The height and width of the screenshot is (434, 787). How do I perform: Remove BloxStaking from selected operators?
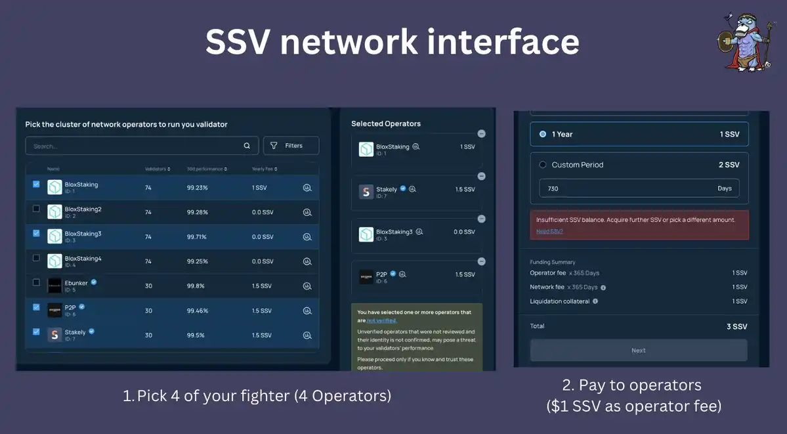481,134
